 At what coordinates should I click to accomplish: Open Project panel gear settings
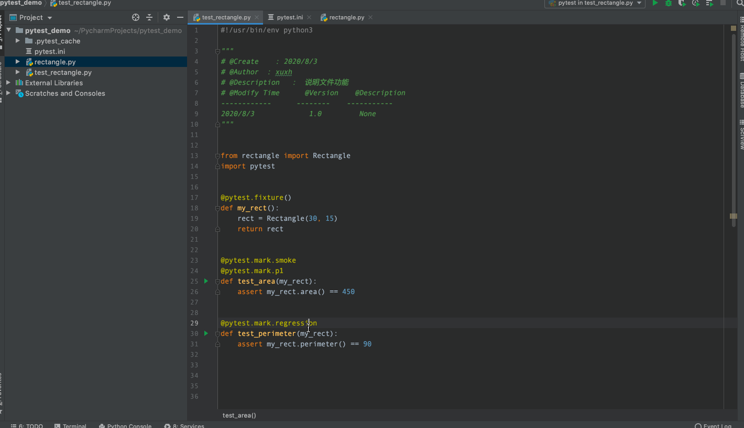167,17
